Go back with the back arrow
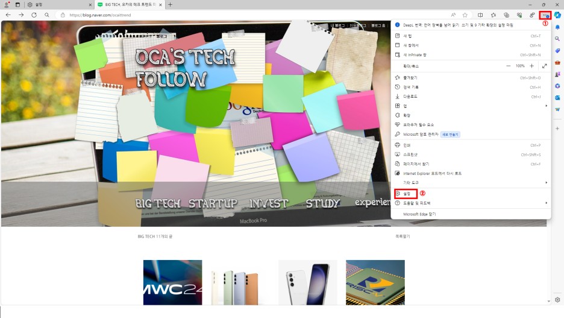This screenshot has width=564, height=318. coord(8,15)
